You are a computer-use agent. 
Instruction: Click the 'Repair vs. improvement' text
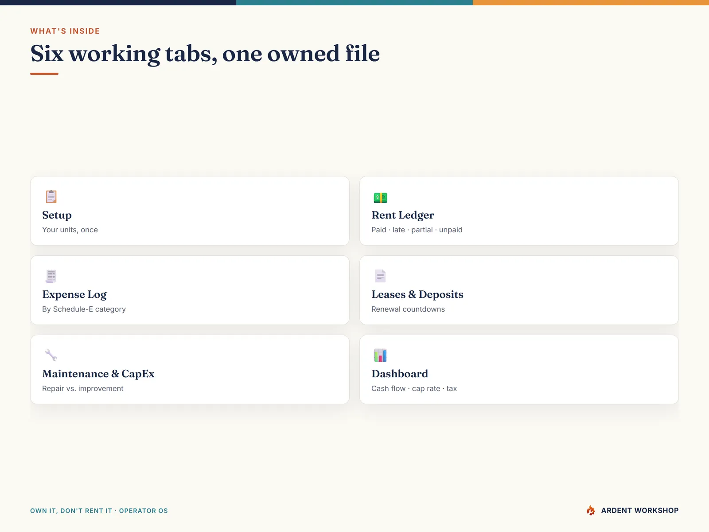coord(83,388)
